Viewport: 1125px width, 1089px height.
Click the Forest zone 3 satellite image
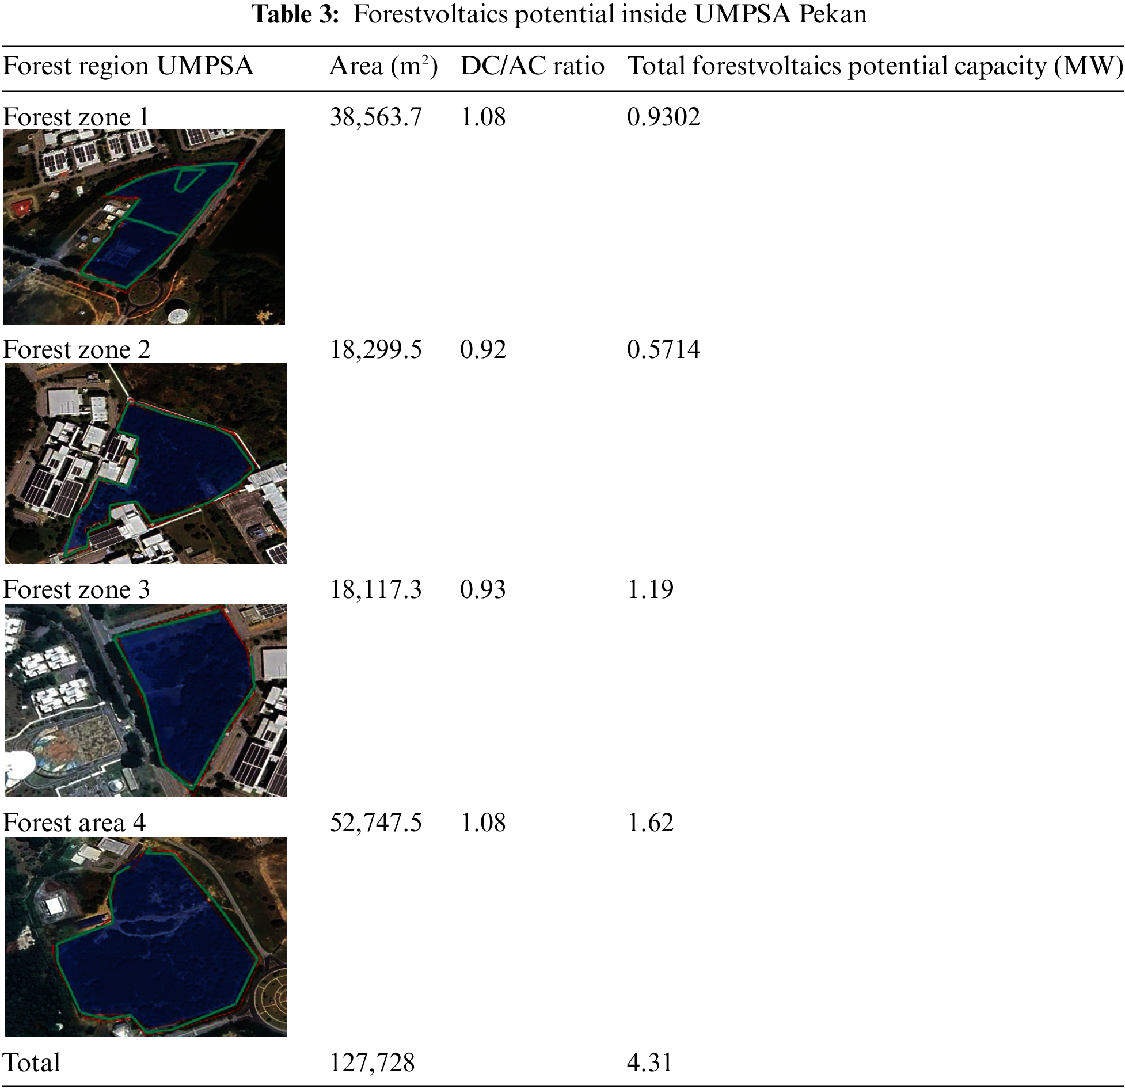[x=145, y=700]
